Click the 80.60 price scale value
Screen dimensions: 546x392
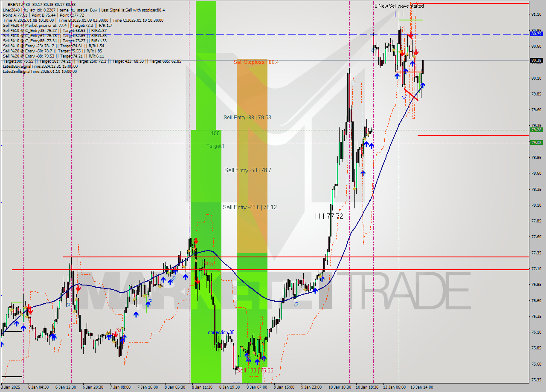coord(536,46)
